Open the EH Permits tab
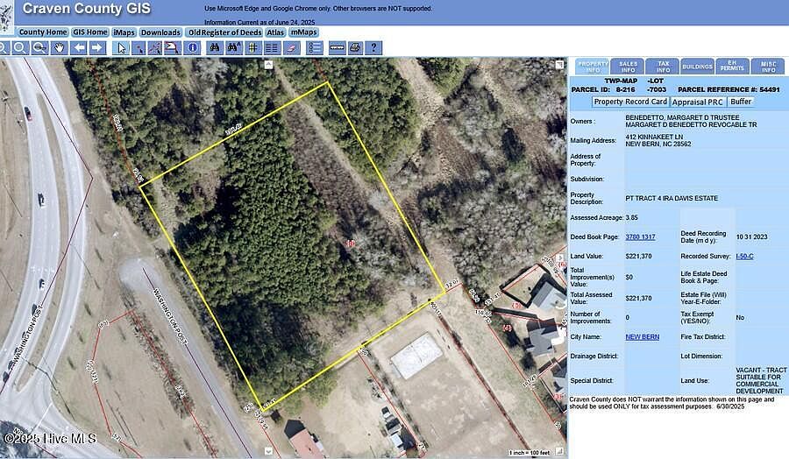This screenshot has height=459, width=789. click(x=732, y=67)
